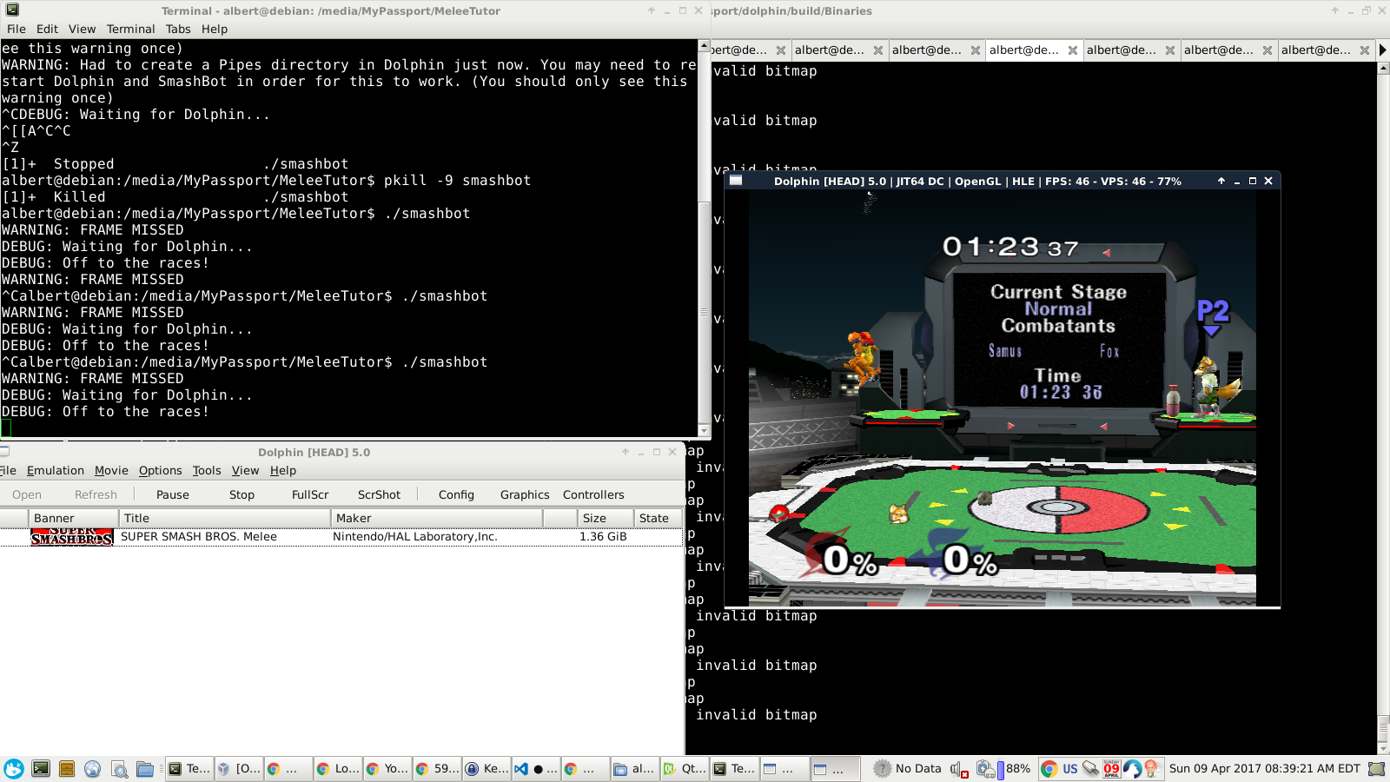The image size is (1390, 782).
Task: Toggle fullscreen with FullScr button
Action: (310, 494)
